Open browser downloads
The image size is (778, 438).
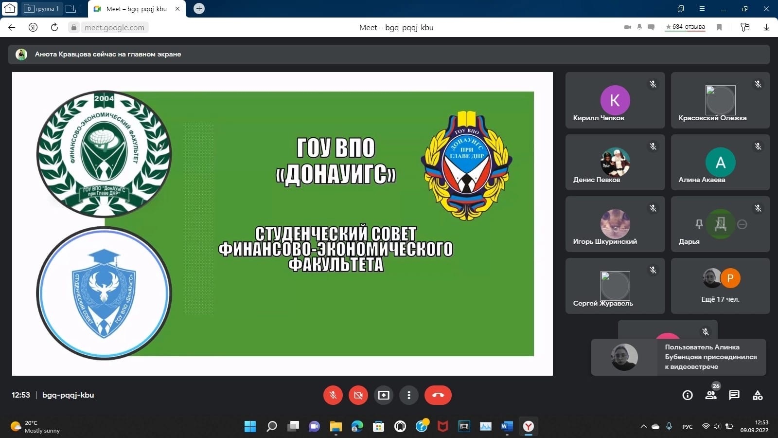pos(766,27)
